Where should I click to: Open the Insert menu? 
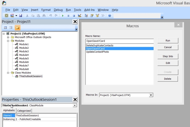(34, 10)
